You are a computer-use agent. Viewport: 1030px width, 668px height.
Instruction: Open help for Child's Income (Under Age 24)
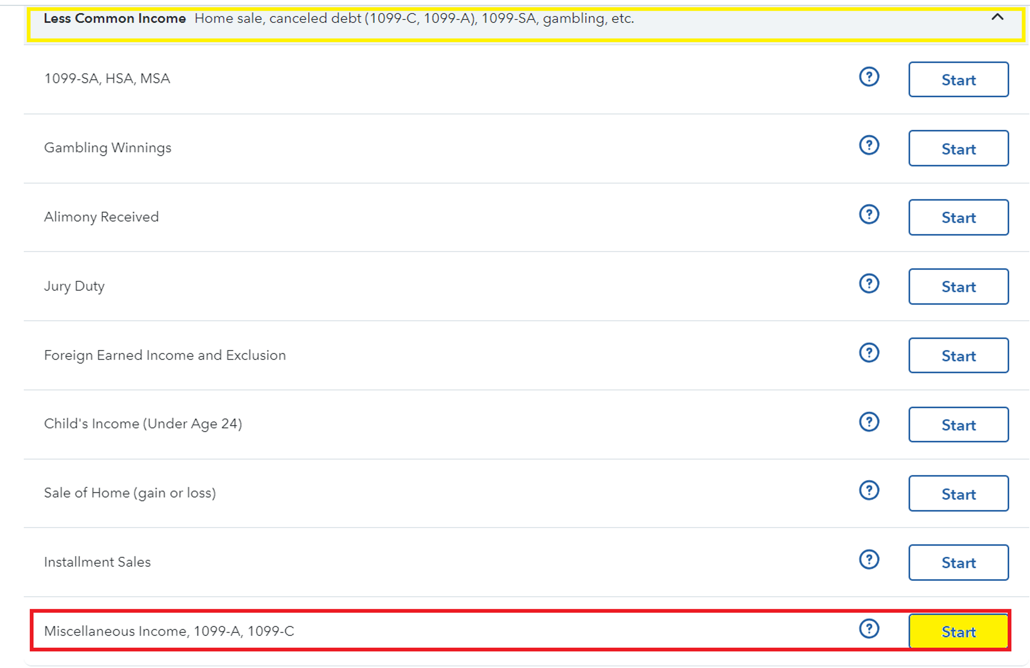(869, 422)
